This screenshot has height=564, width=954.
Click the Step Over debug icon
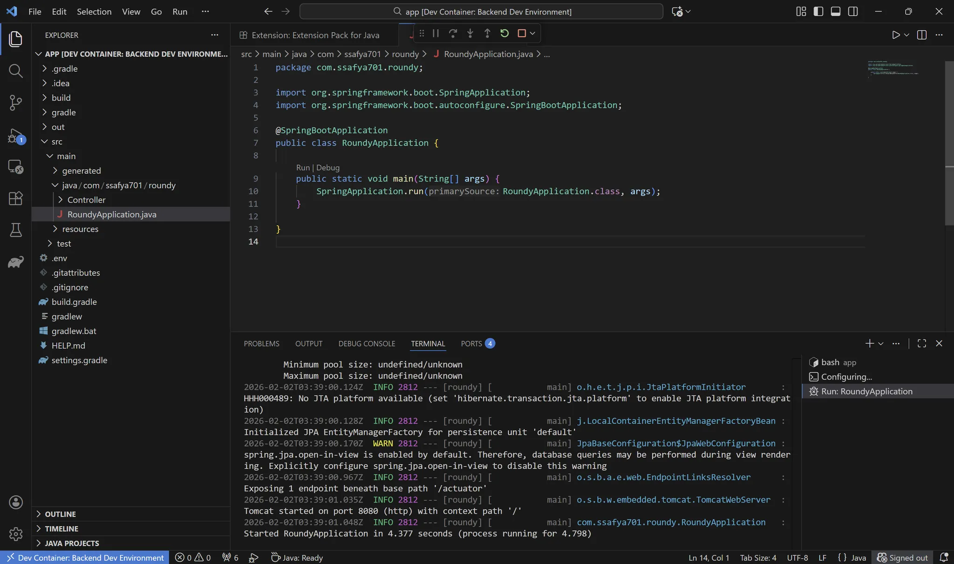click(x=453, y=33)
